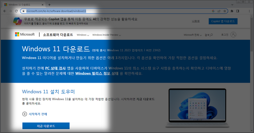Open the tab search chevron
The height and width of the screenshot is (133, 254).
pos(232,5)
